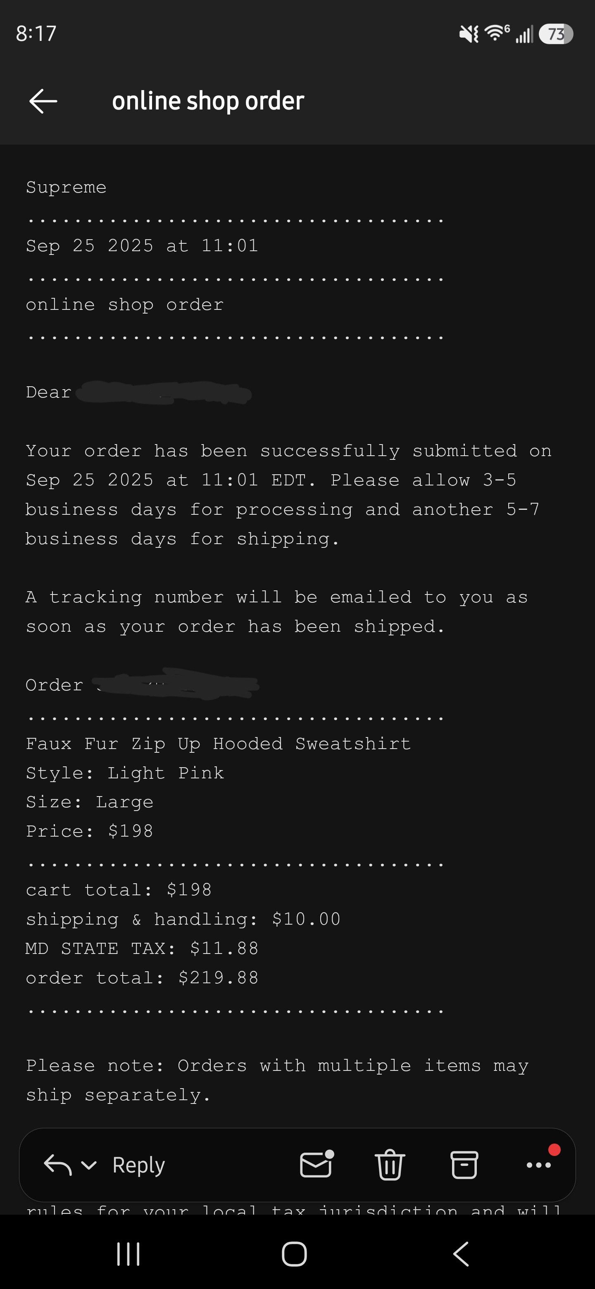
Task: Tap the back arrow in header
Action: tap(43, 102)
